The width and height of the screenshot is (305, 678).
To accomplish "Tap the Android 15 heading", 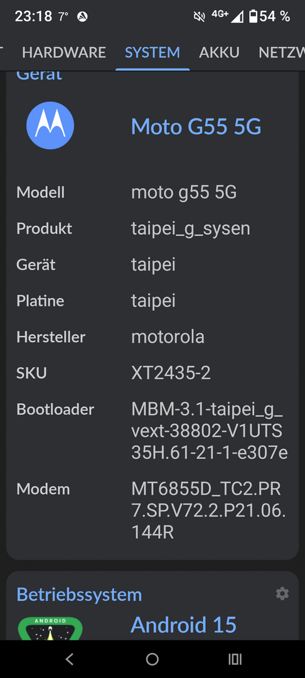I will (184, 625).
